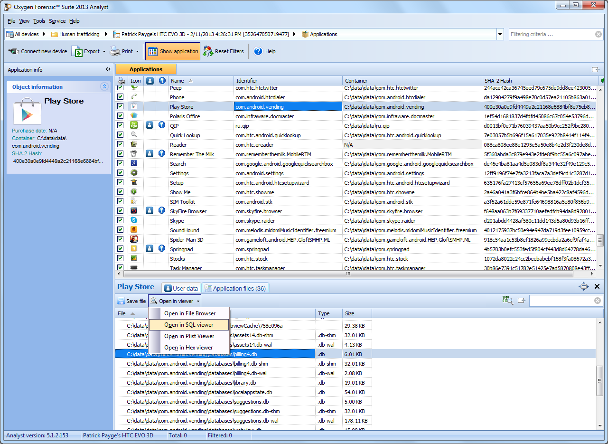Image resolution: width=608 pixels, height=444 pixels.
Task: Click the SoundHound app icon
Action: [134, 230]
